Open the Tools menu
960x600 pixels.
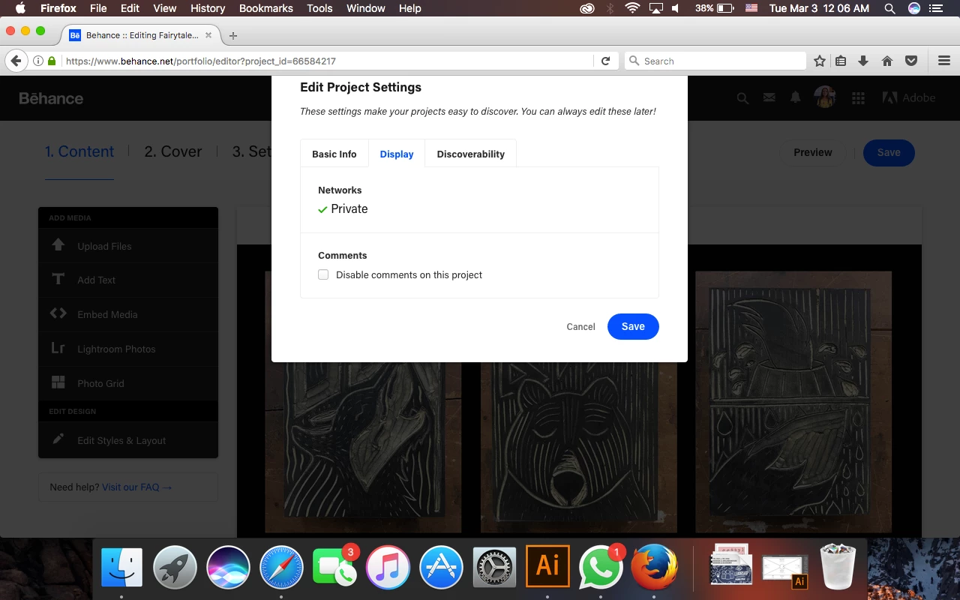click(319, 8)
